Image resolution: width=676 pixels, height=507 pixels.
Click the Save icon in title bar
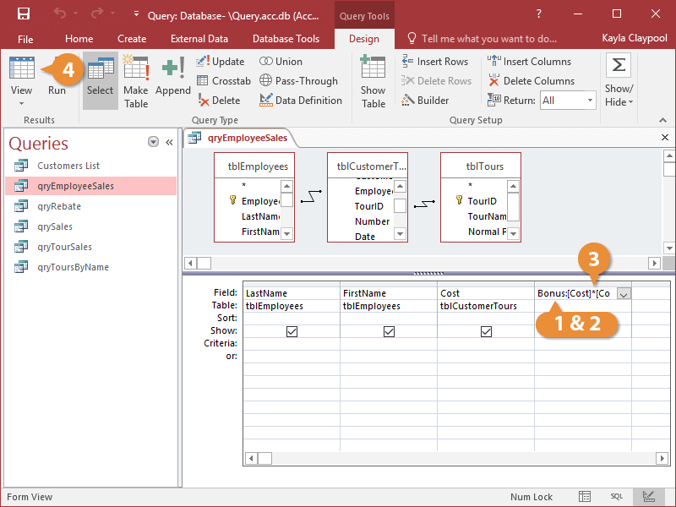pos(24,14)
